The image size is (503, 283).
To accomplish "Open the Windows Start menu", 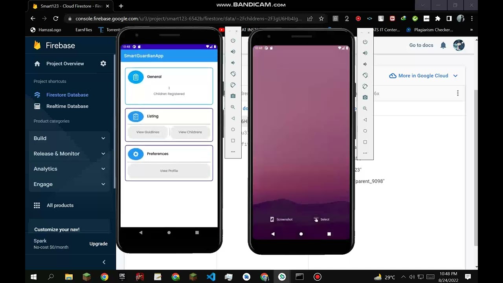I will [x=33, y=277].
